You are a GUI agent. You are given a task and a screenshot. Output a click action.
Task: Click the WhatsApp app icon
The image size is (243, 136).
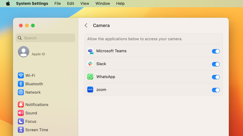coord(90,77)
